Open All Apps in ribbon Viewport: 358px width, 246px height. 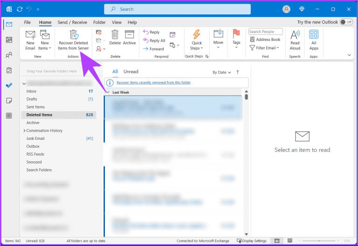tap(314, 41)
